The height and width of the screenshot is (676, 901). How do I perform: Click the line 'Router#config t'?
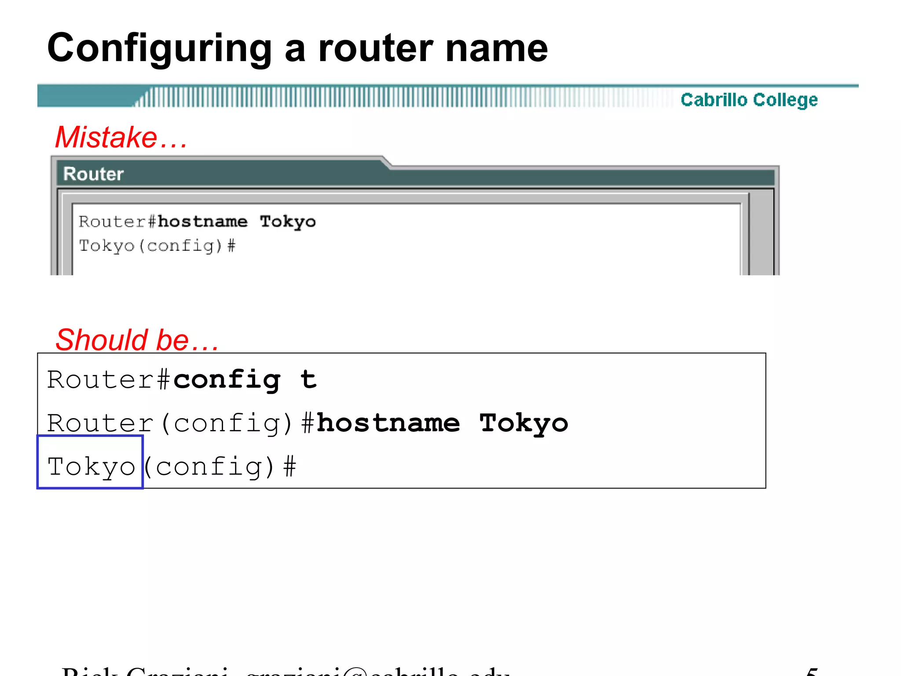pyautogui.click(x=182, y=380)
